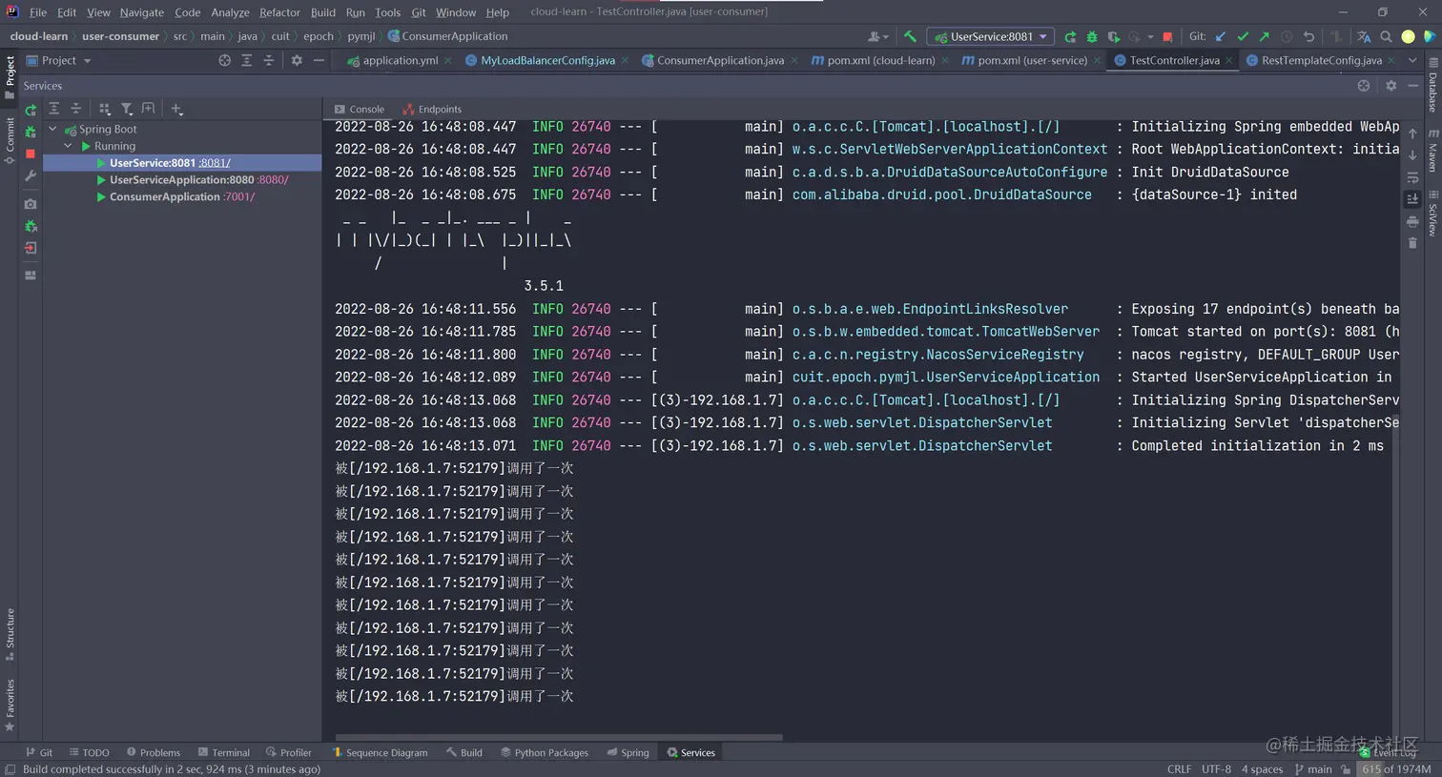The width and height of the screenshot is (1442, 777).
Task: Show hidden editor tabs dropdown arrow
Action: tap(1412, 60)
